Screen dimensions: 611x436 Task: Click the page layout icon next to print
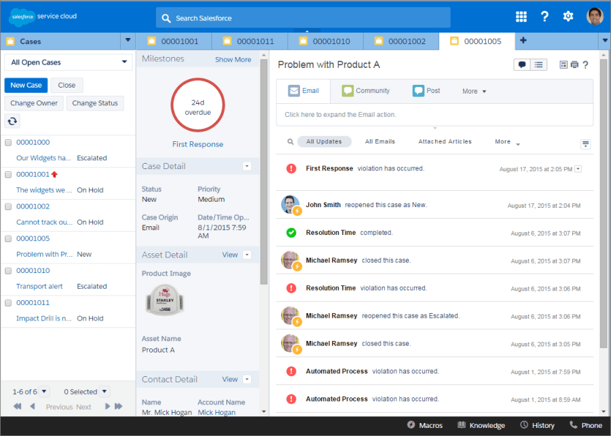(563, 65)
